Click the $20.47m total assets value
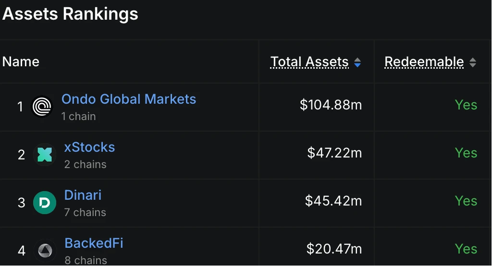Viewport: 492px width, 266px height. click(334, 249)
